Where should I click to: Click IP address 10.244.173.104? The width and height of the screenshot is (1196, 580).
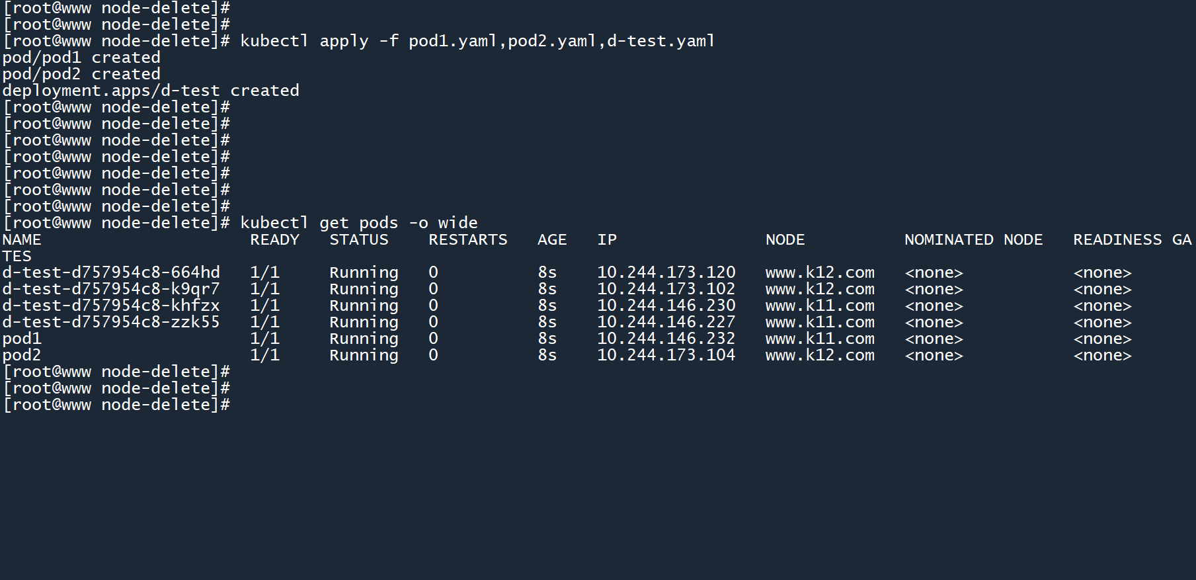pyautogui.click(x=666, y=355)
